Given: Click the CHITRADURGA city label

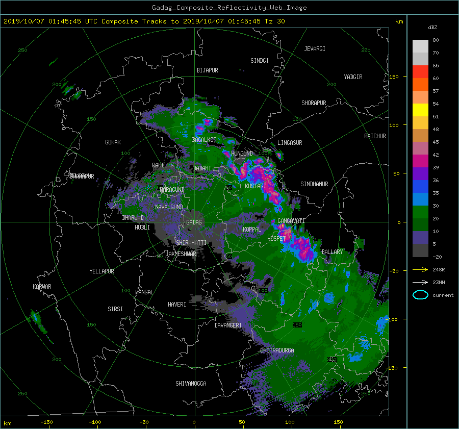Looking at the screenshot, I should [277, 350].
